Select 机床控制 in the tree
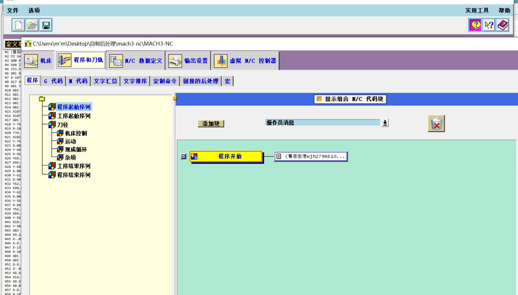Screen dimensions: 518x295 pyautogui.click(x=76, y=133)
